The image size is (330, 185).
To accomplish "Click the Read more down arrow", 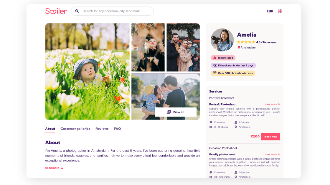I will pyautogui.click(x=62, y=168).
